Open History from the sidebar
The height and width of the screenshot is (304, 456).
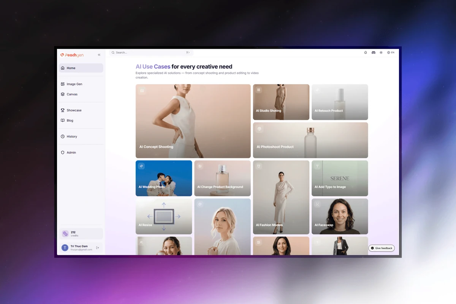pos(81,136)
